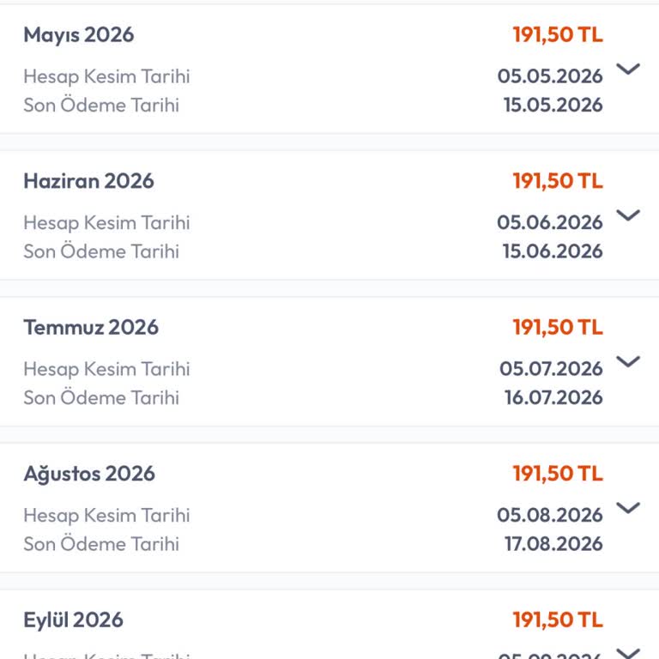
Task: Select the Mayıs 2026 heading
Action: coord(79,35)
